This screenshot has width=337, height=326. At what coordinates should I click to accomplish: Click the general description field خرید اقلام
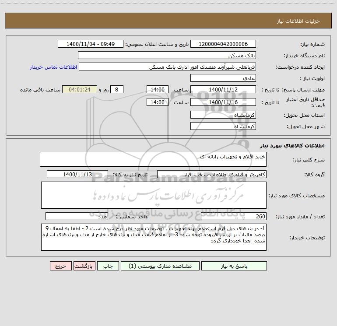click(153, 159)
